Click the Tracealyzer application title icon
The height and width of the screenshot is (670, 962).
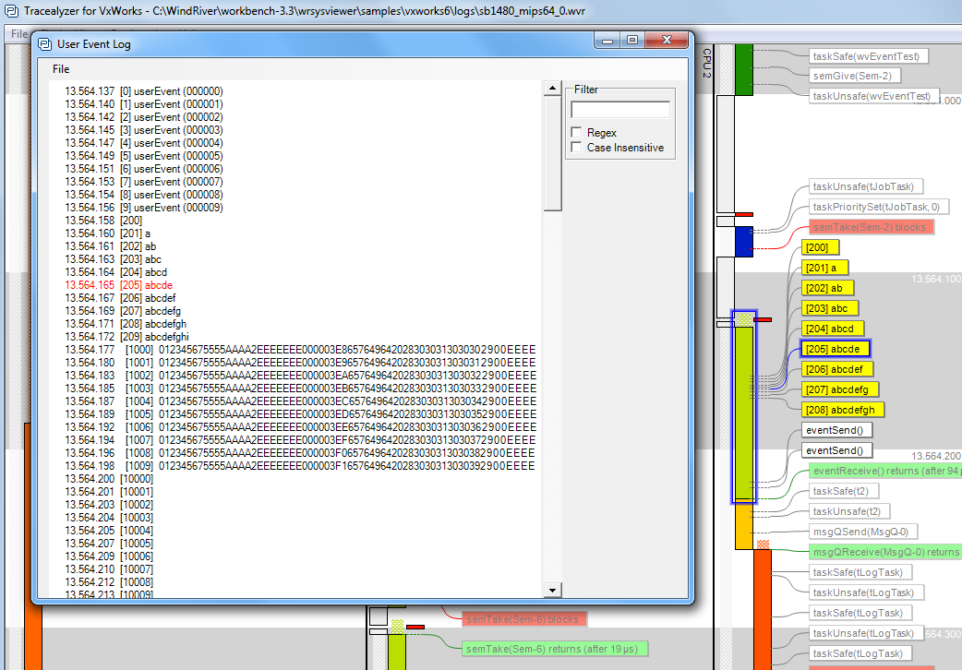10,10
